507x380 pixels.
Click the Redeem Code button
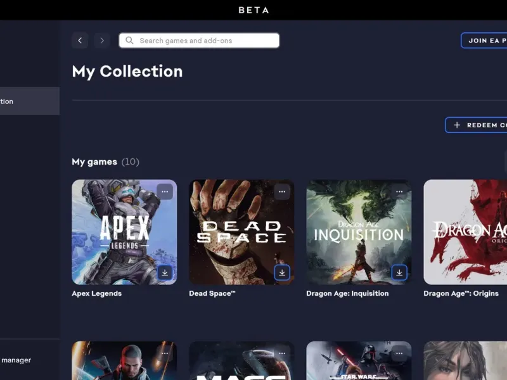(x=477, y=125)
